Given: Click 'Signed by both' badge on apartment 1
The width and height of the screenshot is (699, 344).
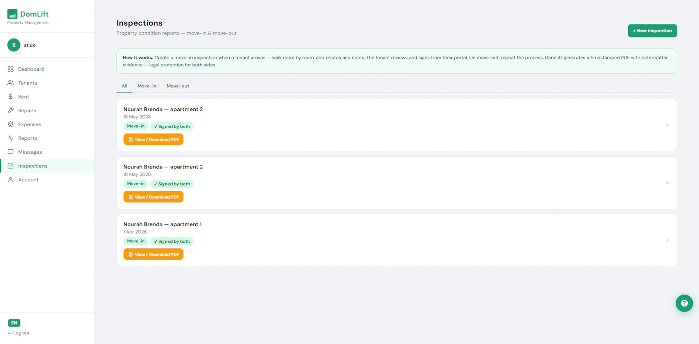Looking at the screenshot, I should [172, 241].
